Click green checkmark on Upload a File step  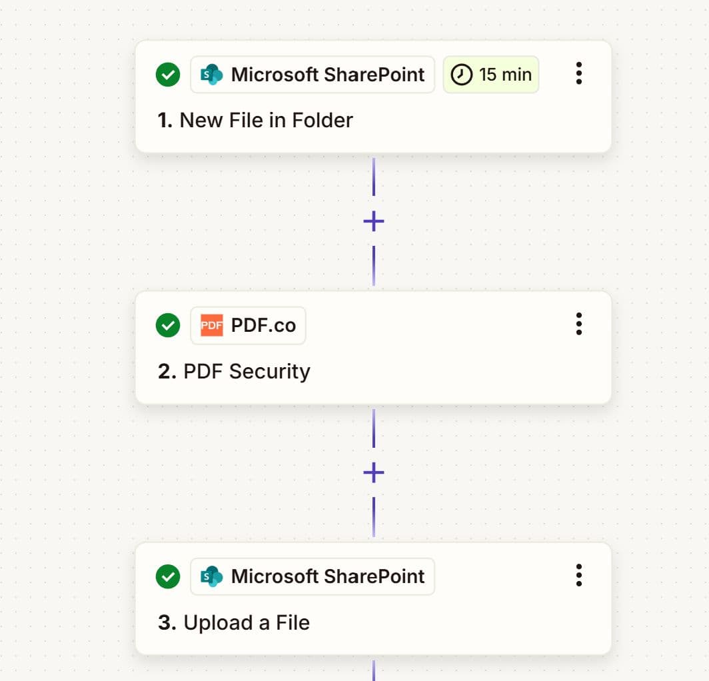click(168, 576)
